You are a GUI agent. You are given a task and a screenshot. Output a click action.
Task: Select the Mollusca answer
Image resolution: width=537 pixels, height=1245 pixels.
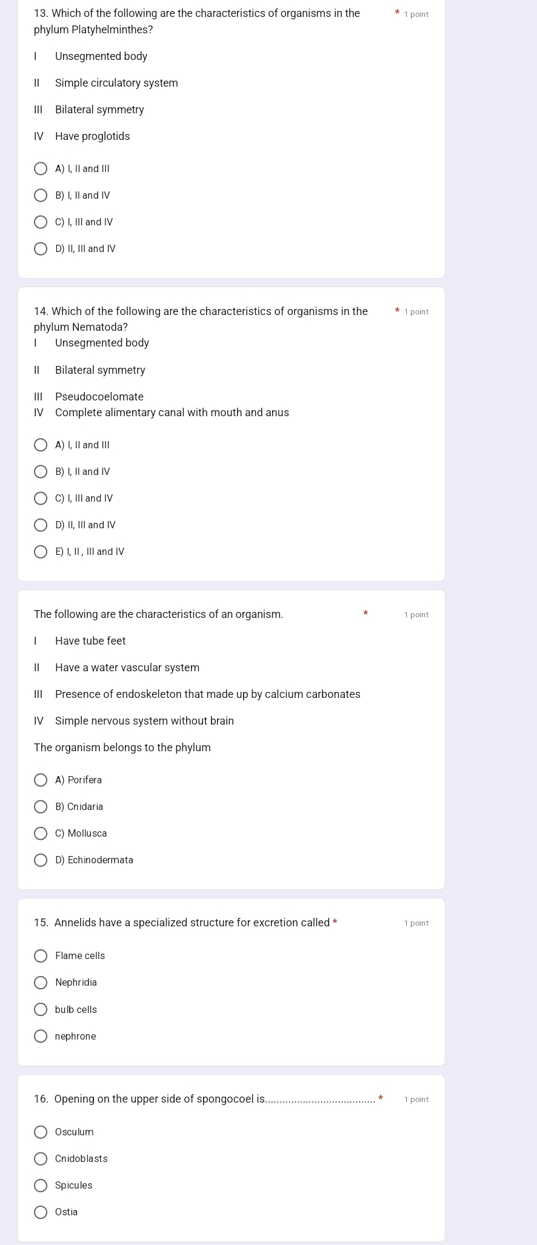(41, 834)
